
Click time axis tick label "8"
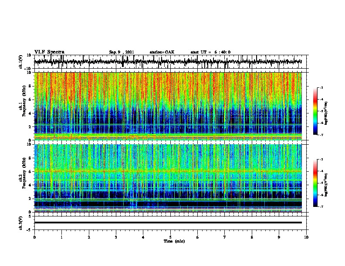click(x=252, y=237)
